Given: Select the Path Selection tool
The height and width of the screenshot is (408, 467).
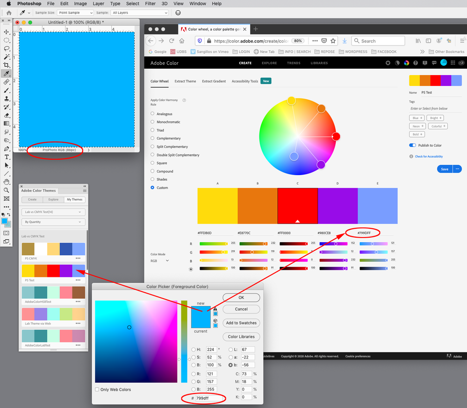Looking at the screenshot, I should click(x=6, y=165).
